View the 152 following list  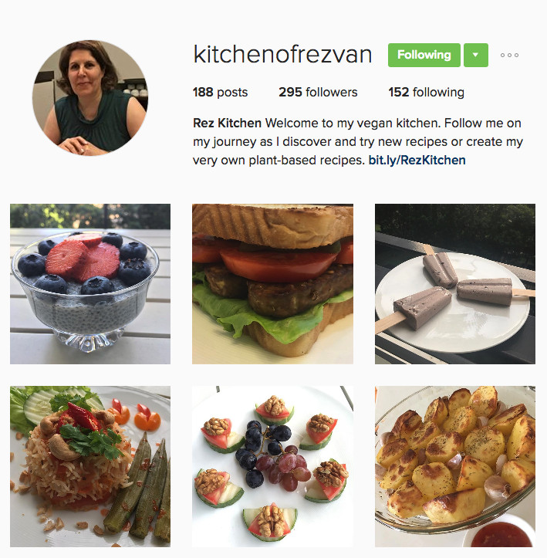tap(426, 92)
